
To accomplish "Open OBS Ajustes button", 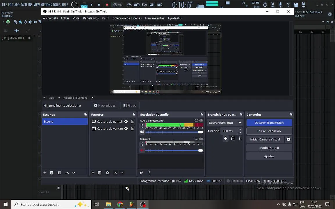I will point(269,156).
